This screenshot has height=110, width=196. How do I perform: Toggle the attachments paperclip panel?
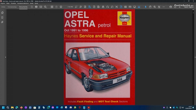tap(2, 22)
